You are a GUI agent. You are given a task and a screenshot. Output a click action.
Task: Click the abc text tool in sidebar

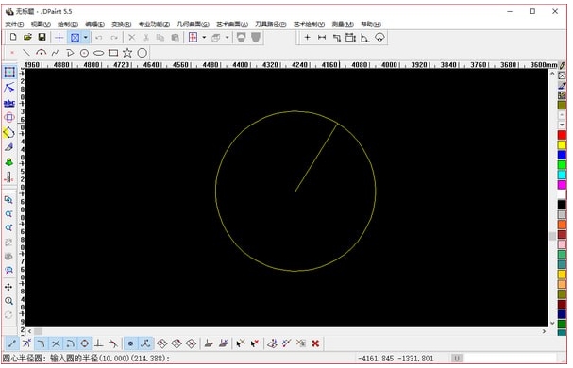click(x=9, y=103)
